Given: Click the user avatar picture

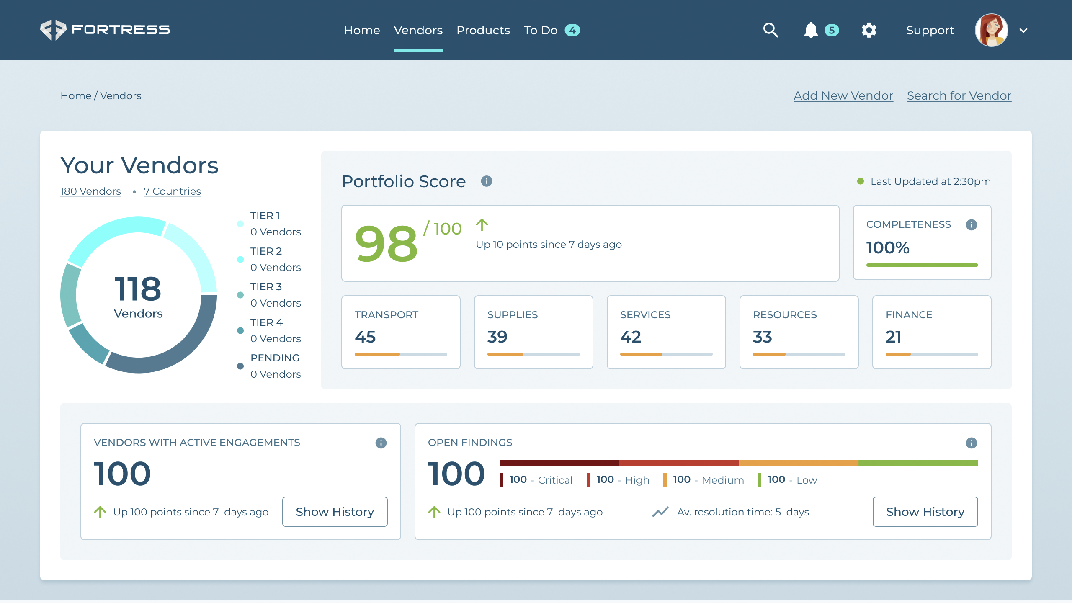Looking at the screenshot, I should tap(991, 30).
